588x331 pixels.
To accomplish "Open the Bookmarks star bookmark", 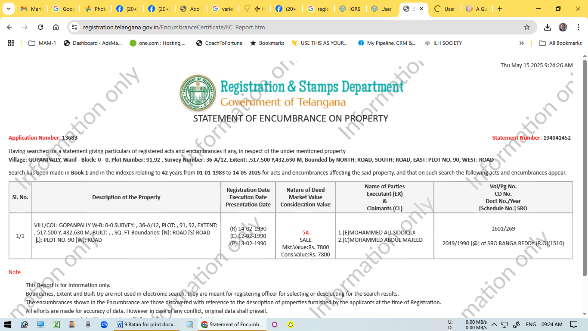I will click(267, 43).
